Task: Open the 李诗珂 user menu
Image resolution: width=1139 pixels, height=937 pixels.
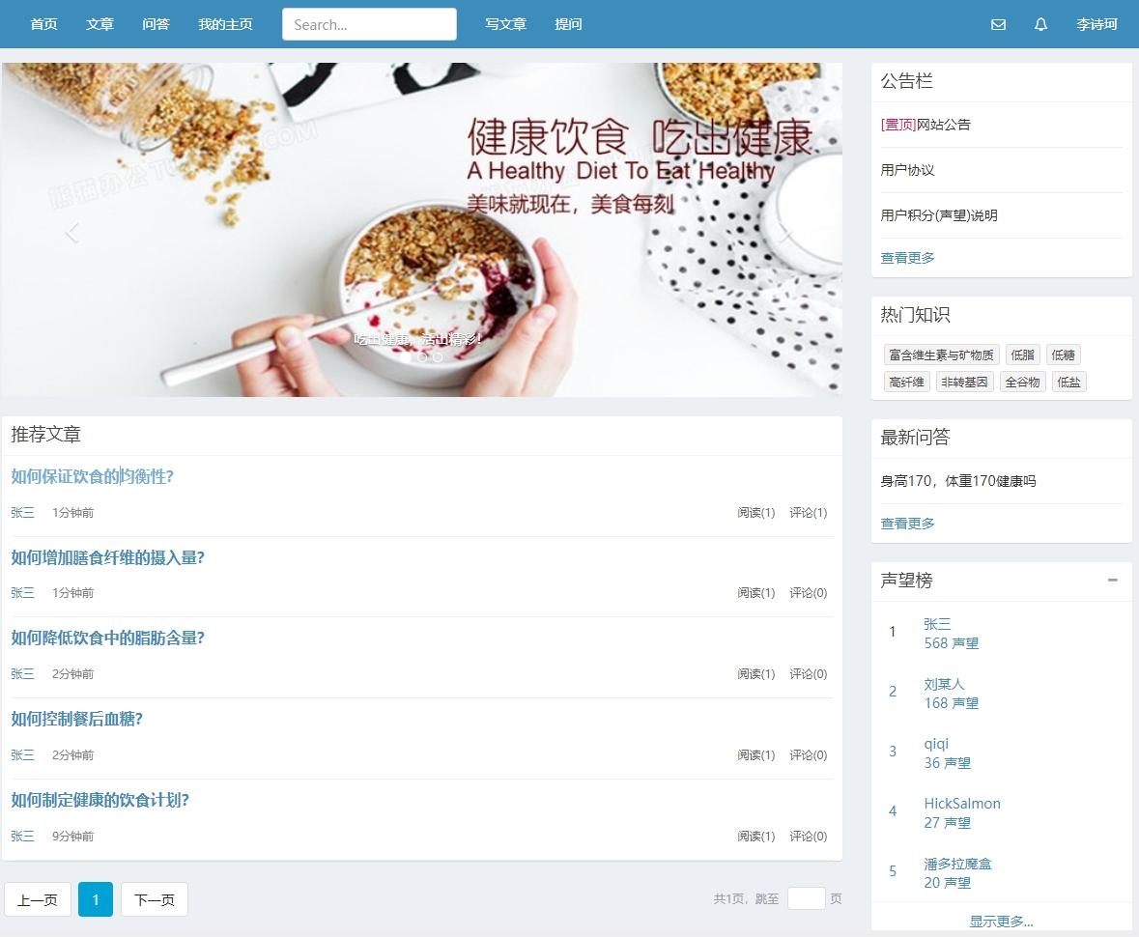Action: 1096,25
